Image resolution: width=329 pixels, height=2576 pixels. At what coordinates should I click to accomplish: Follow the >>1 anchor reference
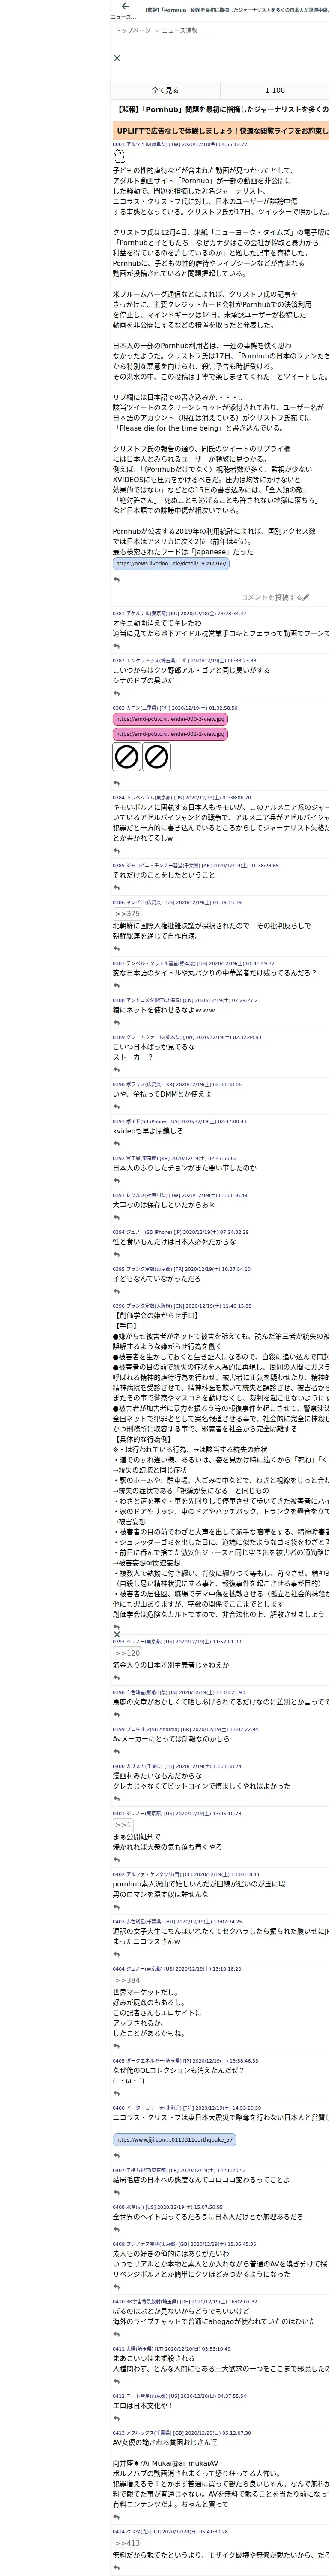point(124,1825)
